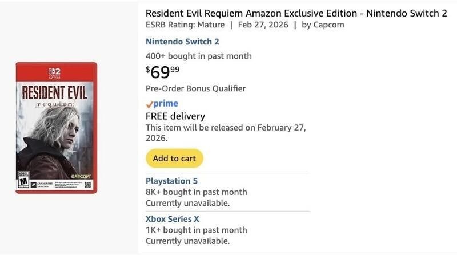Open the product box art thumbnail
Viewport: 457px width, 256px height.
[56, 128]
